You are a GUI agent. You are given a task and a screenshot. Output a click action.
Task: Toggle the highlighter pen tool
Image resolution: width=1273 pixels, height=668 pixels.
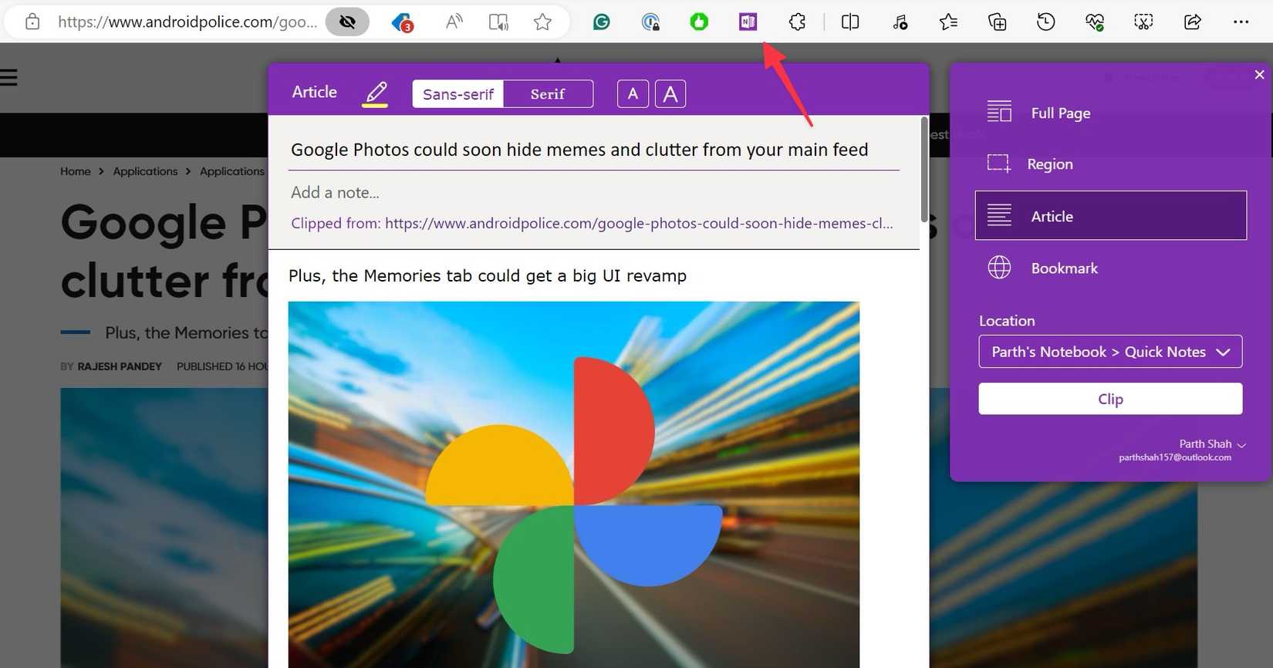pos(376,93)
